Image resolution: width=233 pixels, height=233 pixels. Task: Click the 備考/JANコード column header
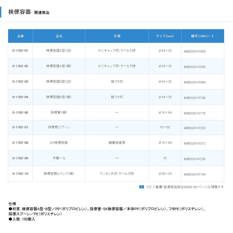point(202,36)
